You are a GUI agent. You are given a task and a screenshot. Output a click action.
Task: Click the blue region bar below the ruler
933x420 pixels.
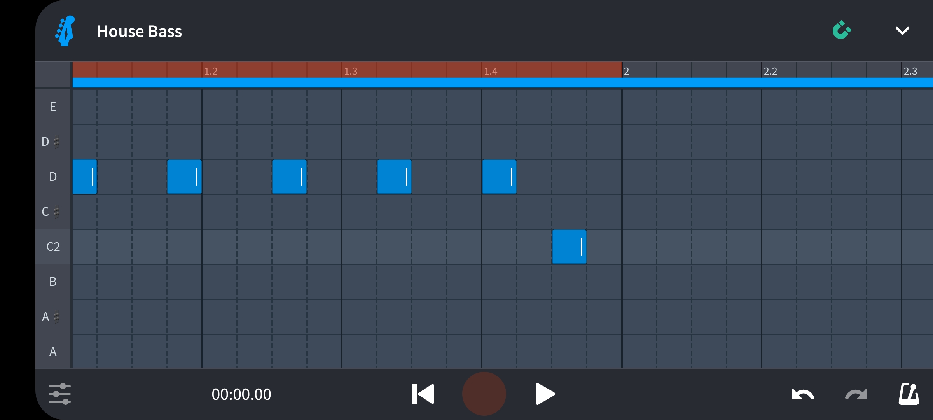(503, 82)
